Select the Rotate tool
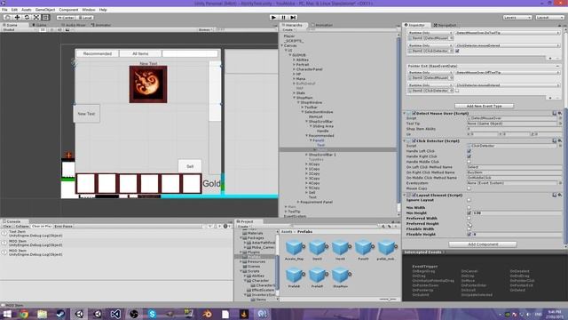The width and height of the screenshot is (568, 320). 27,18
